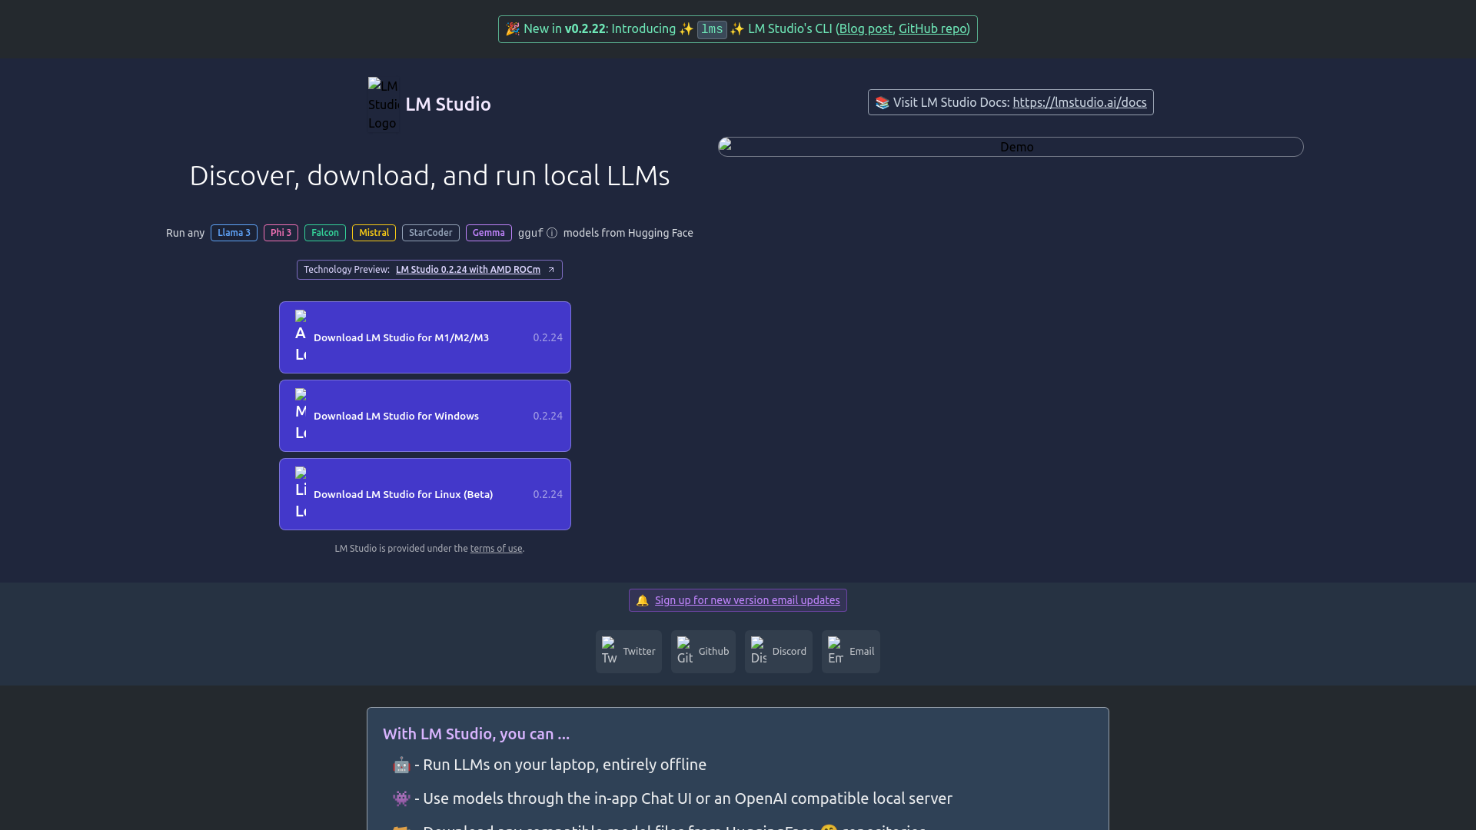Select the Mistral model tag
Screen dimensions: 1476x830
374,233
